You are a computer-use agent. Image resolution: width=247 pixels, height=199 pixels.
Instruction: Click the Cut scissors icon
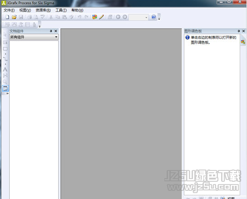(51, 17)
